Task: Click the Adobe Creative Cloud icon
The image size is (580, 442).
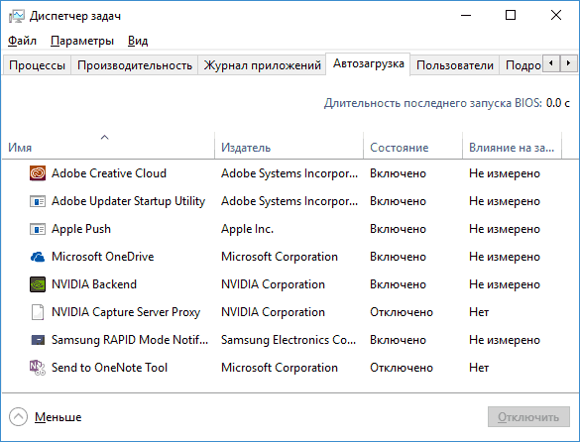Action: 38,173
